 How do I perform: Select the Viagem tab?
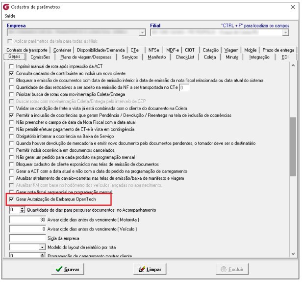point(231,50)
